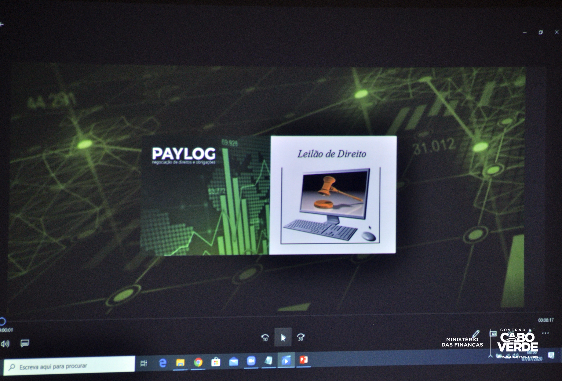Skip back 10 seconds
This screenshot has width=562, height=381.
[265, 338]
